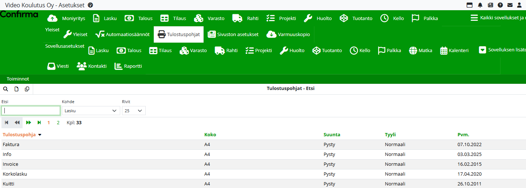Open the notifications bell icon
This screenshot has width=526, height=188.
coord(480,5)
